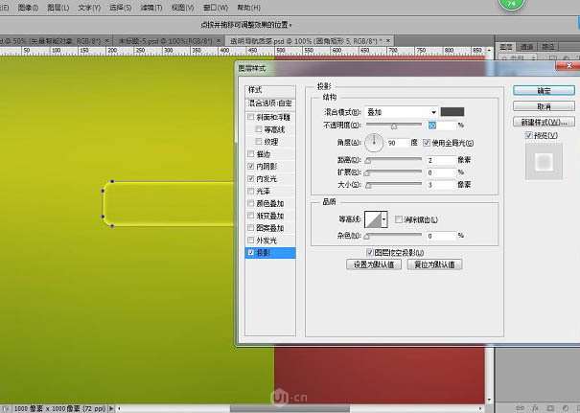Image resolution: width=580 pixels, height=413 pixels.
Task: Click the status bar info arrow
Action: 111,408
